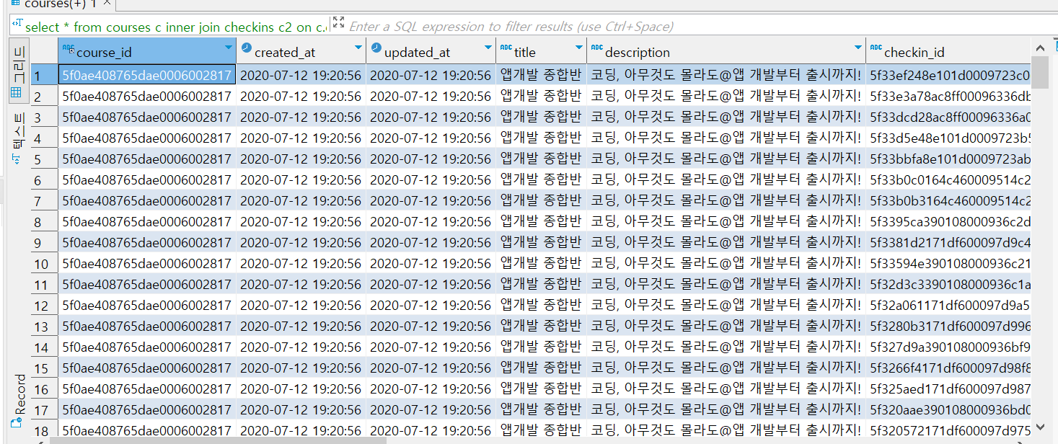
Task: Click the title cell 앱개발 종합반 in row 14
Action: [x=541, y=347]
